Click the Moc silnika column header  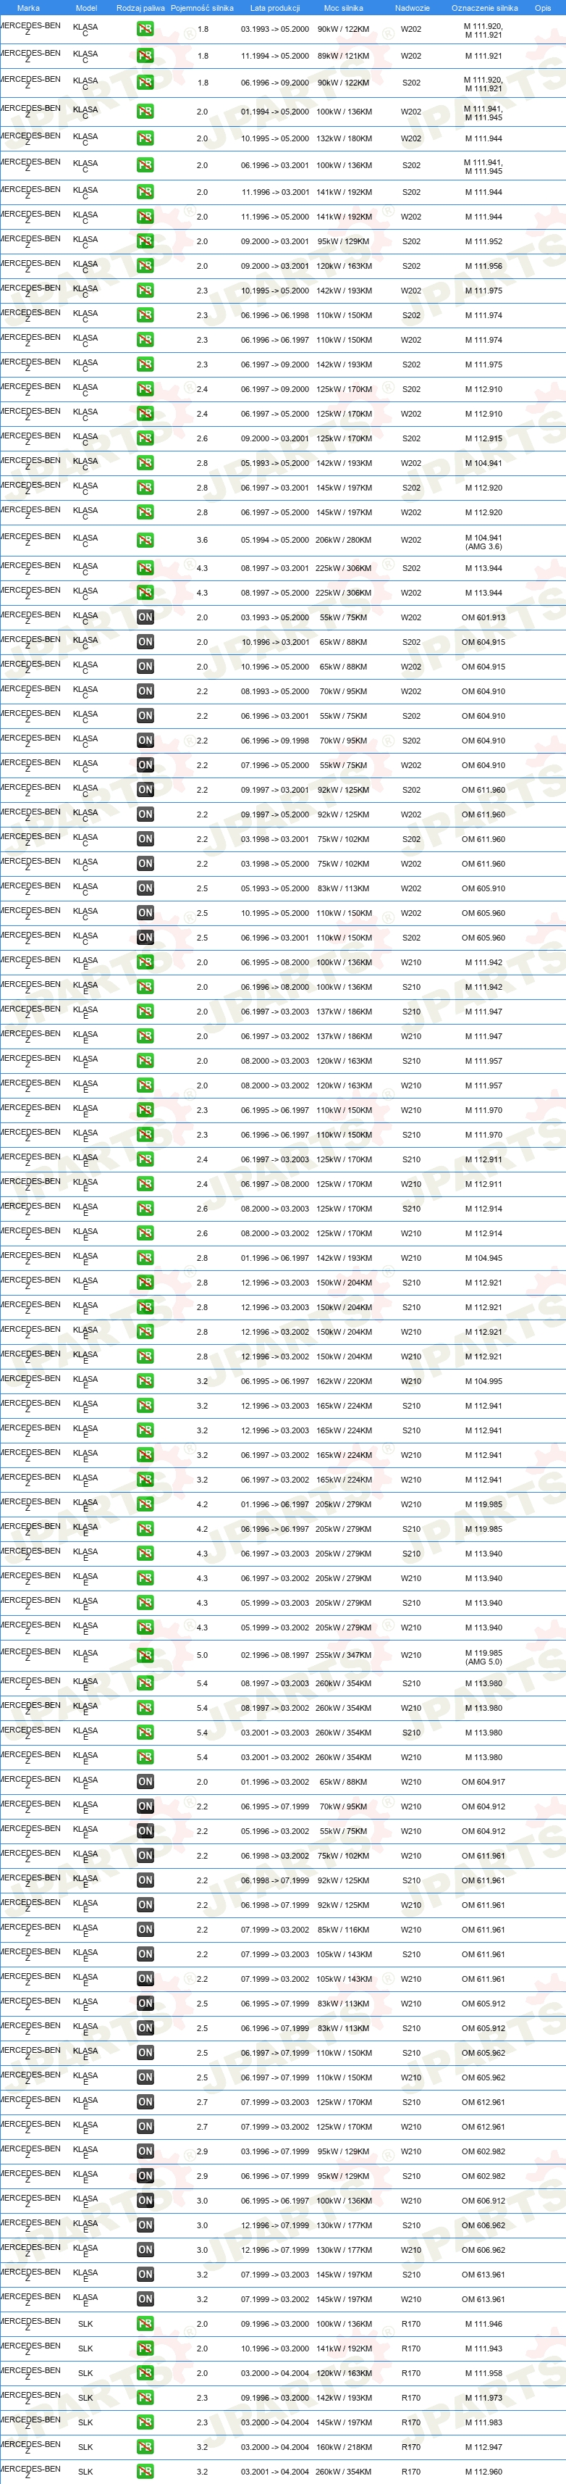[344, 8]
